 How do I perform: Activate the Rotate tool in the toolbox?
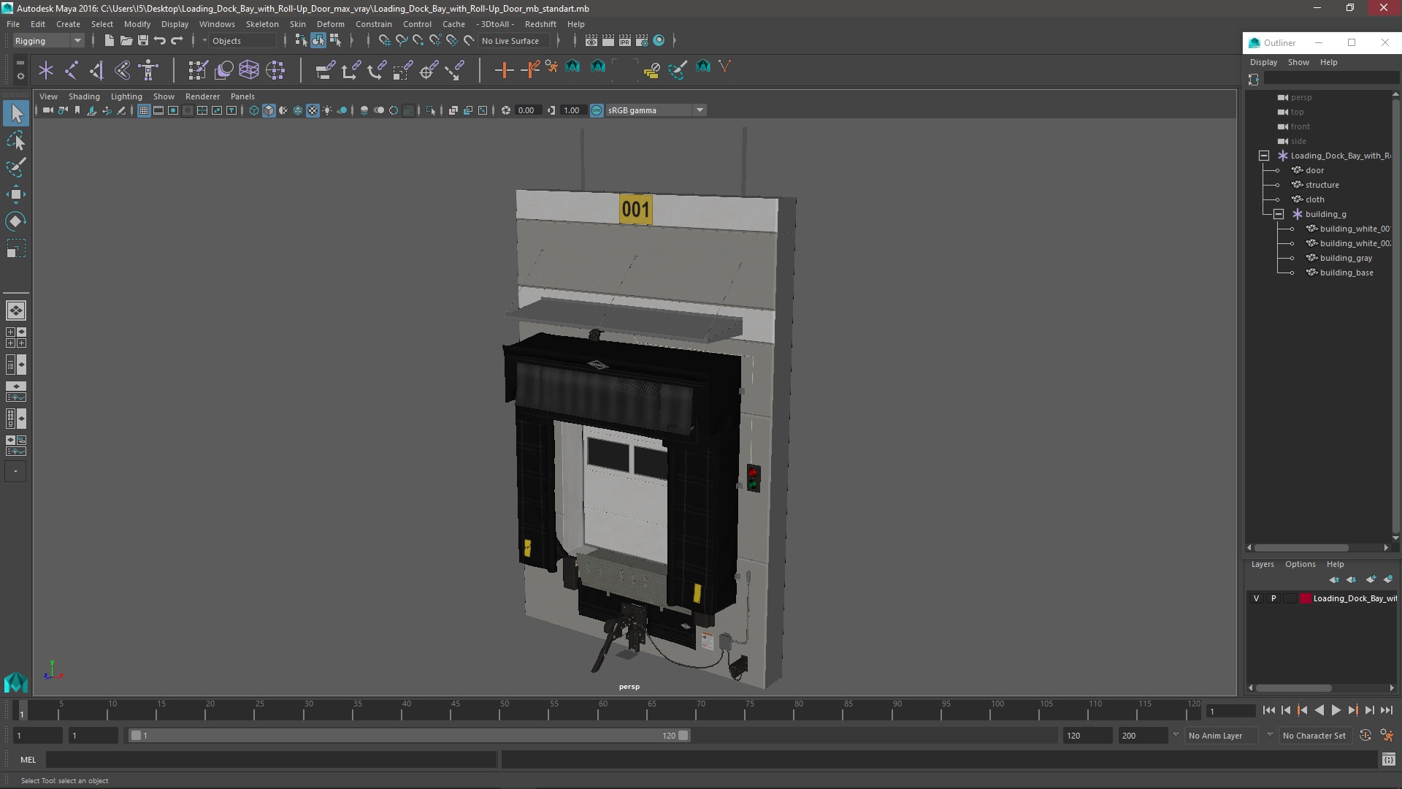pos(15,221)
